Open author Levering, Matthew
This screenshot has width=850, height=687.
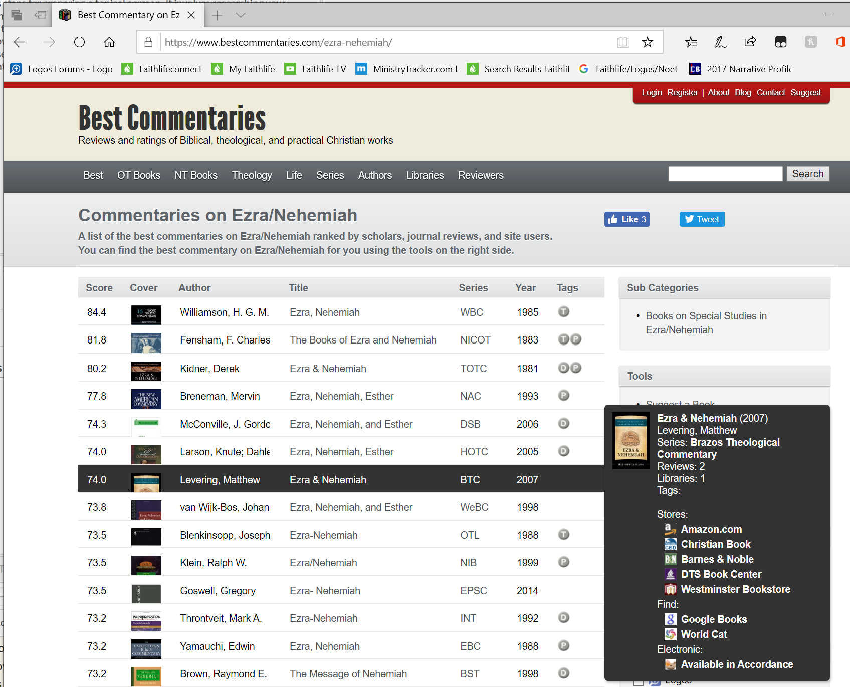point(220,480)
